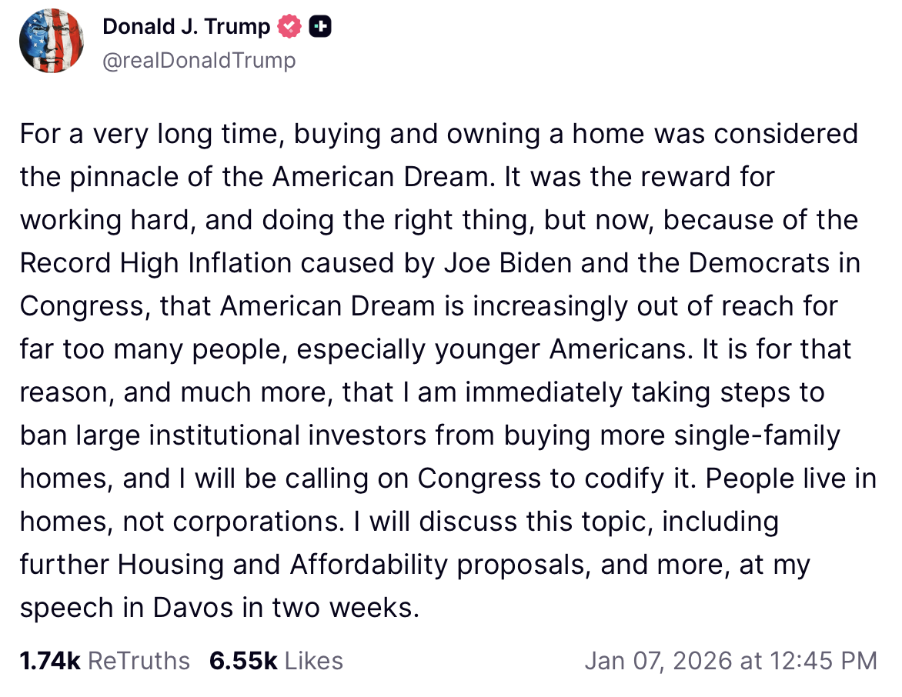Click the words "Record High Inflation" in post
Viewport: 902px width, 697px height.
(156, 263)
